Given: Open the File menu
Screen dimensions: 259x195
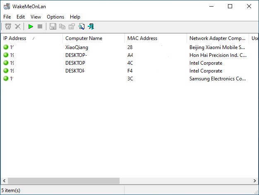Looking at the screenshot, I should click(7, 17).
